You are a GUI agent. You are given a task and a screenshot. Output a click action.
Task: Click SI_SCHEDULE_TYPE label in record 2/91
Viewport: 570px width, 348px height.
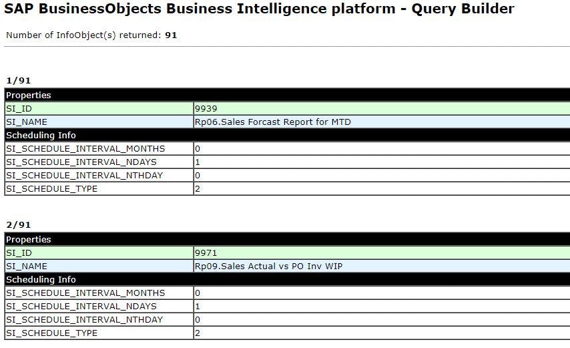51,333
